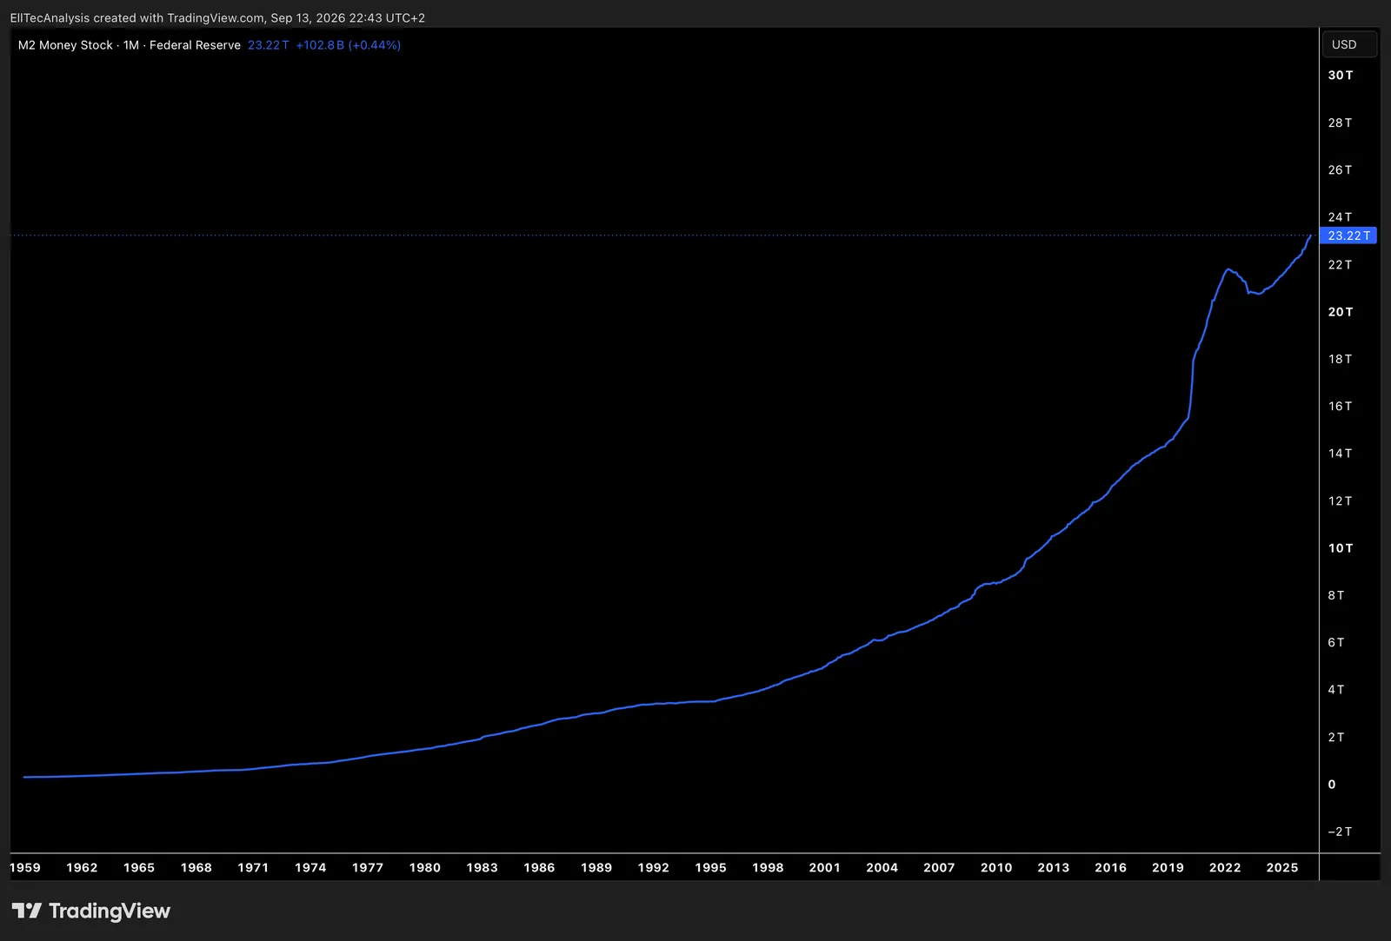Click the 2022 time axis label
The height and width of the screenshot is (941, 1391).
point(1225,867)
